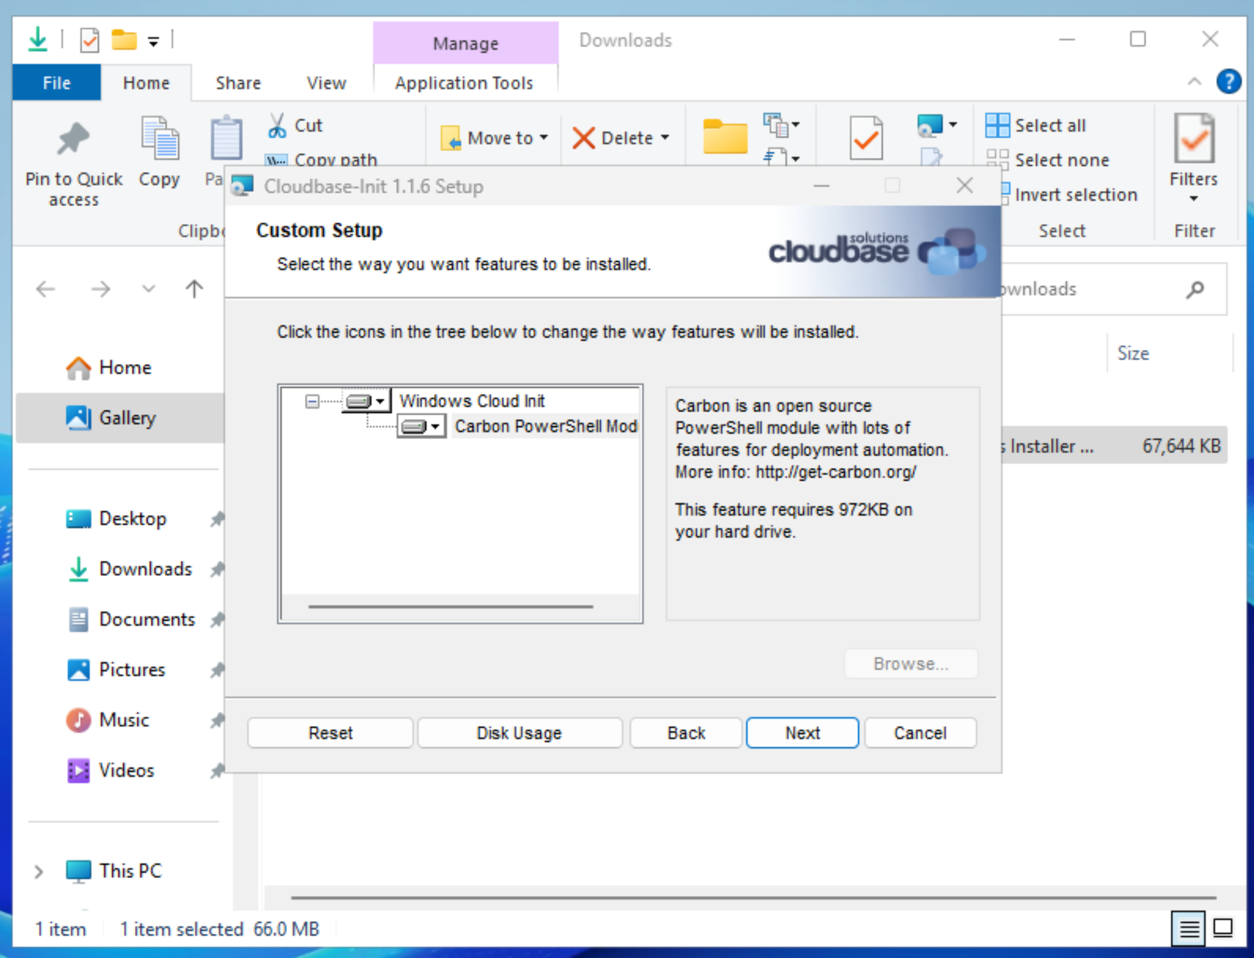Open the New item dropdown icon
Viewport: 1254px width, 958px height.
[x=781, y=125]
